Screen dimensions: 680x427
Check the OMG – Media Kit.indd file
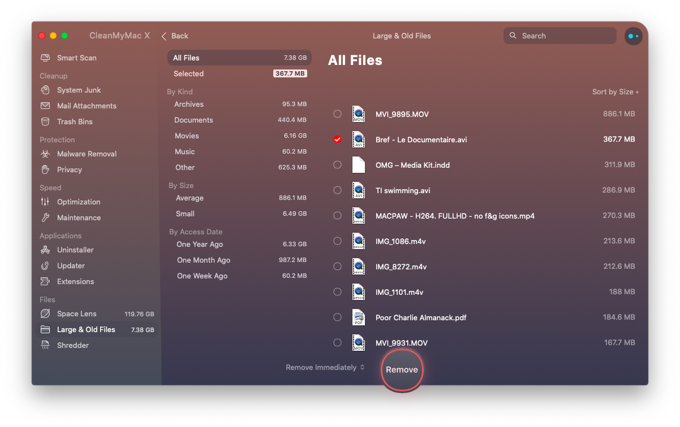click(338, 165)
